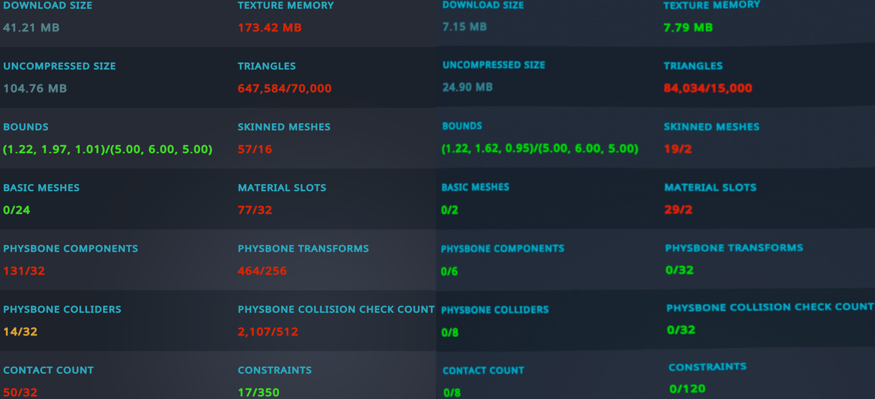
Task: Select the 2,107/512 collision check count
Action: pos(268,331)
